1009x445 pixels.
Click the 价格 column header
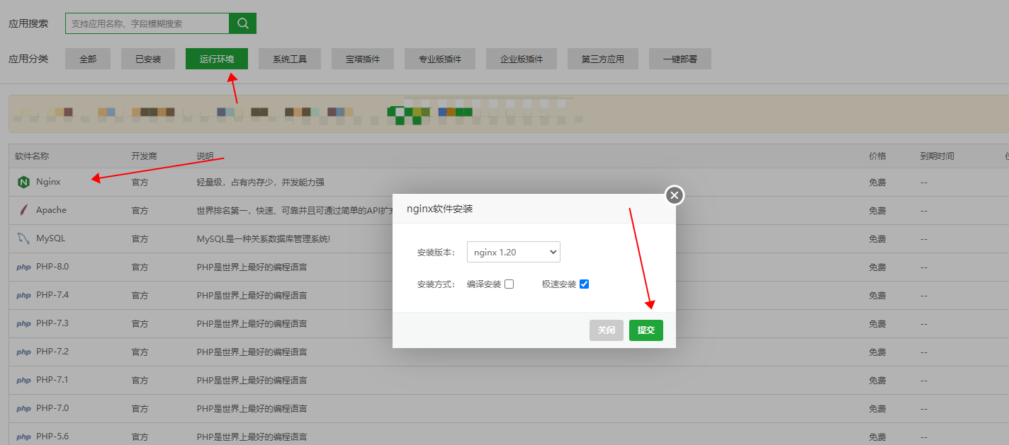click(877, 156)
